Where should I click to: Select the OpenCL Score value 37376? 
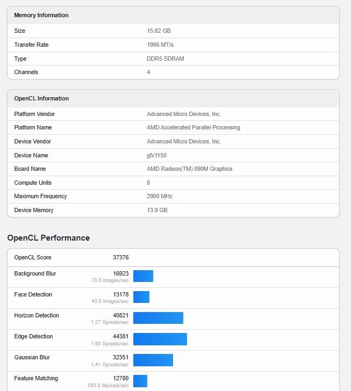point(120,257)
